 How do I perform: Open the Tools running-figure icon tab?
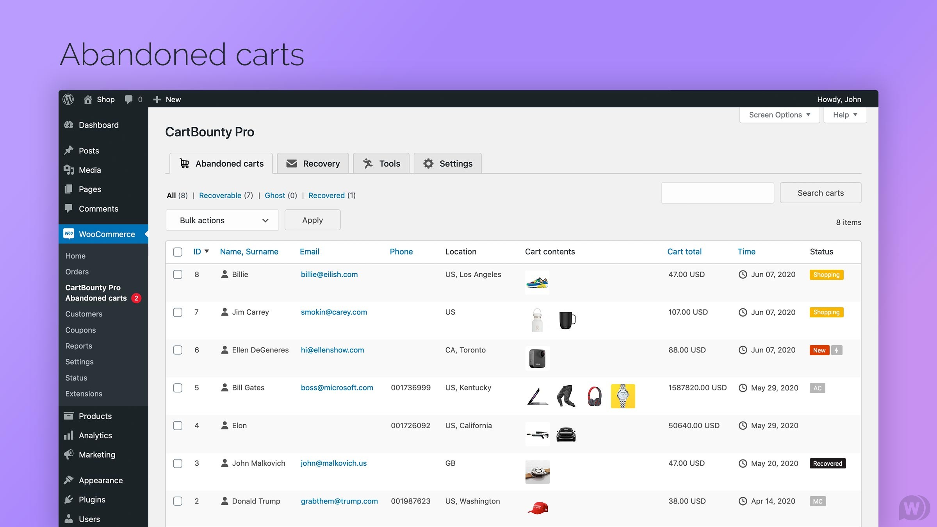click(367, 164)
